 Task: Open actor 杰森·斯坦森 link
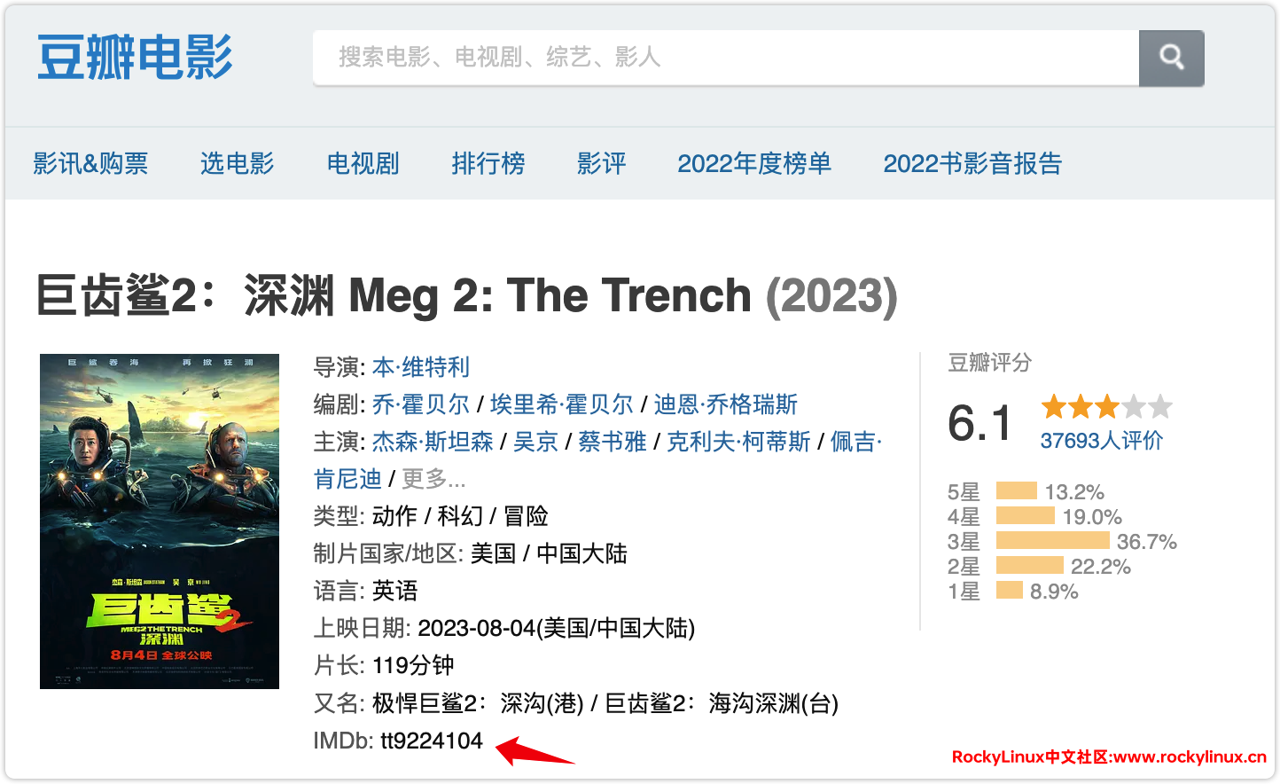click(x=433, y=442)
